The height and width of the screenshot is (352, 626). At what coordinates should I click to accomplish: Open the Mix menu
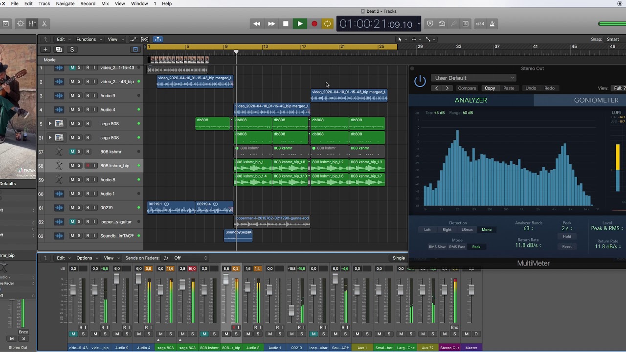click(x=105, y=3)
